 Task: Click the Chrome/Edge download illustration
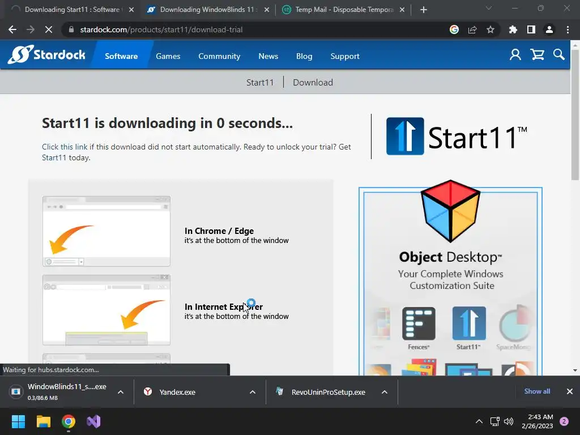click(x=106, y=231)
